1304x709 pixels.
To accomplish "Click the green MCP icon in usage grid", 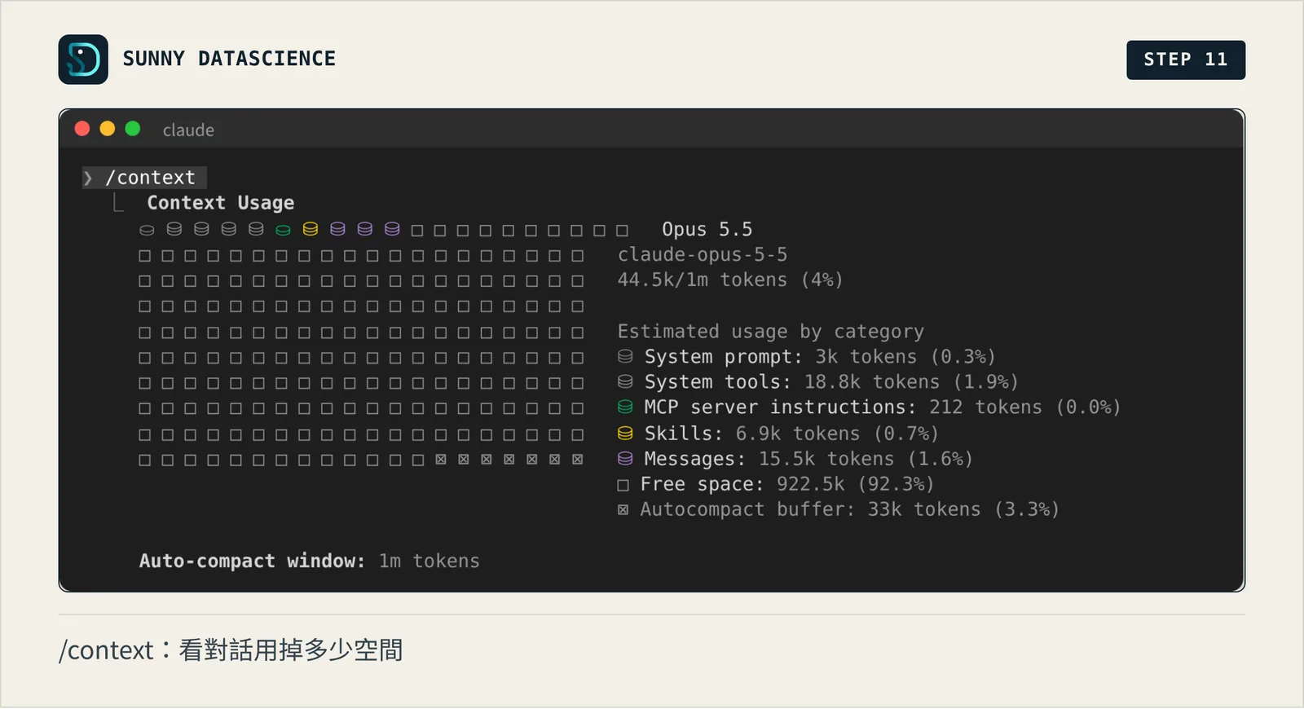I will coord(283,230).
